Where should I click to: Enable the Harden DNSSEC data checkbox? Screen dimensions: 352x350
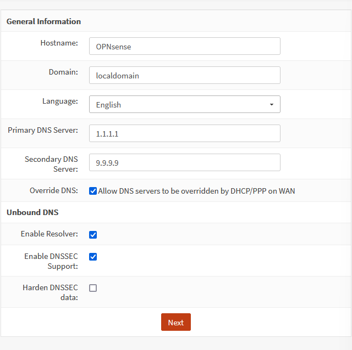pyautogui.click(x=93, y=287)
